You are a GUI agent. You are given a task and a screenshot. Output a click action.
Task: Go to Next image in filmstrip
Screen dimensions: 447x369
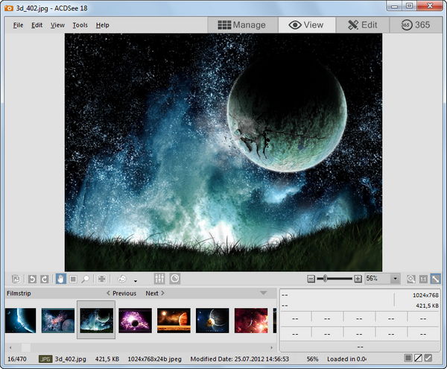pyautogui.click(x=155, y=294)
